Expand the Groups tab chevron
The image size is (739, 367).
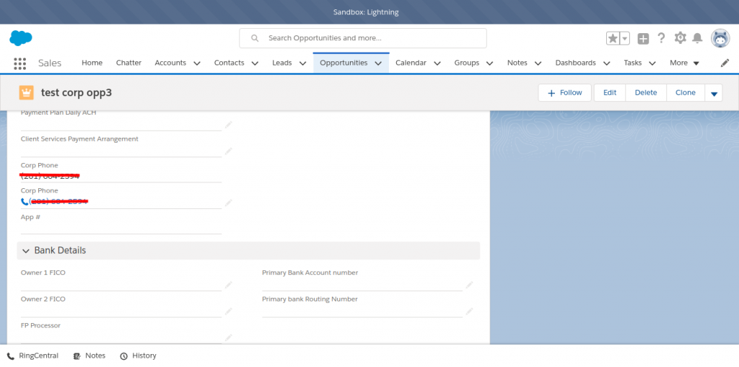pos(490,63)
